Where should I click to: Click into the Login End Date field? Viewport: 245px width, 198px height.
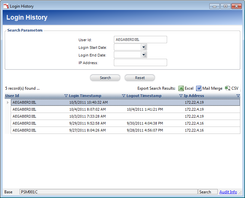click(127, 55)
